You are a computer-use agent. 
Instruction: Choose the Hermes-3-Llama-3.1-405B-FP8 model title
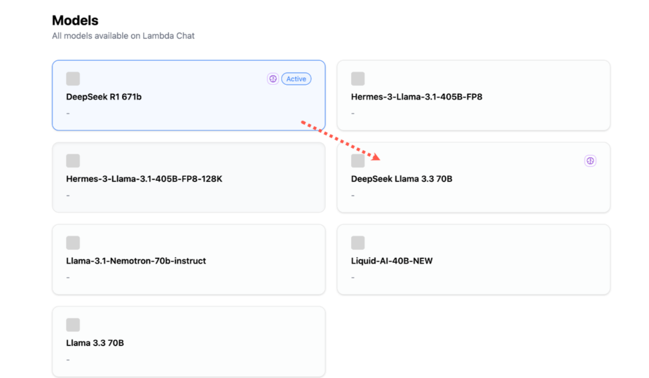pos(416,97)
